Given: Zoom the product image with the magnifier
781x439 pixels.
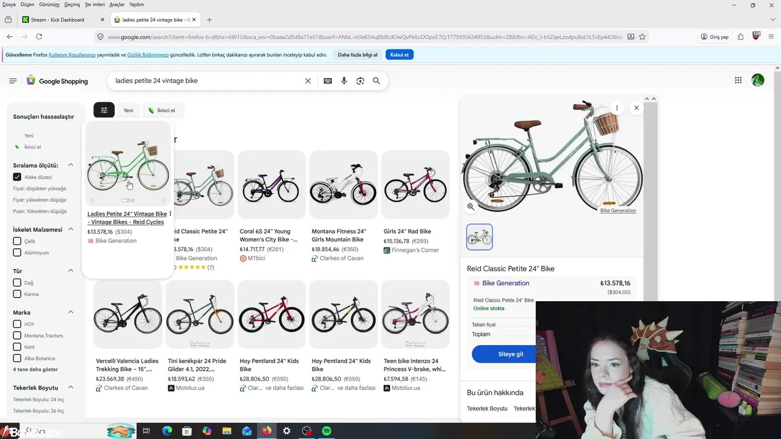Looking at the screenshot, I should pos(471,207).
